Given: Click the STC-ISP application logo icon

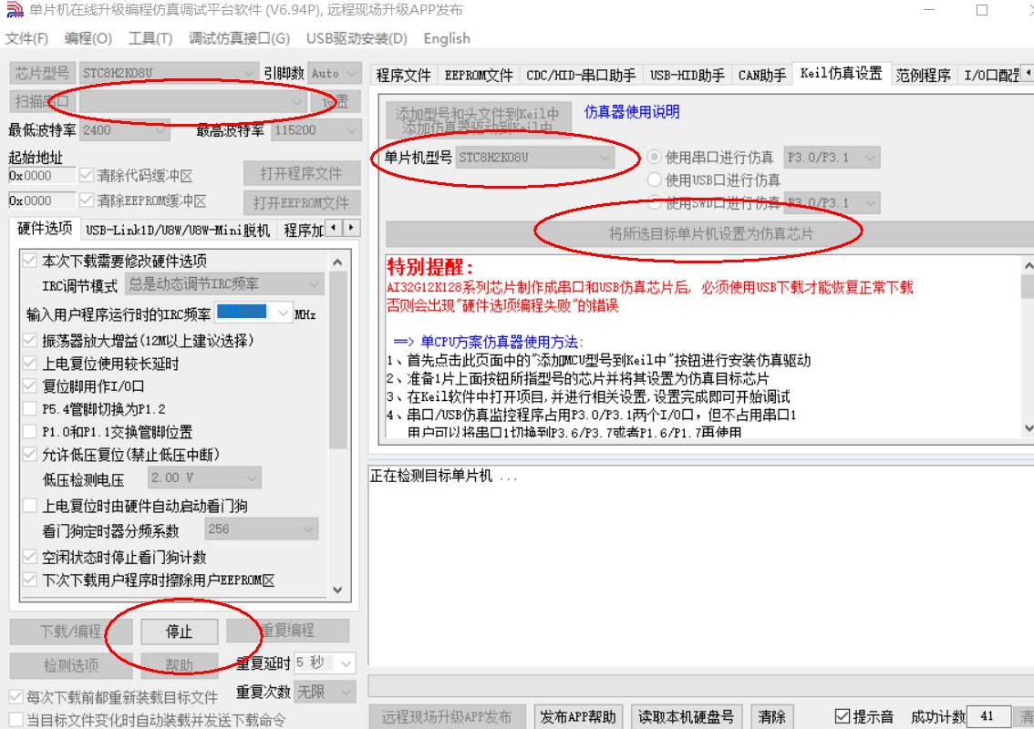Looking at the screenshot, I should (x=15, y=10).
